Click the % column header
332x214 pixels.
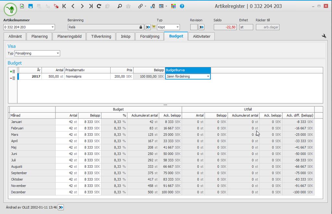(x=114, y=115)
